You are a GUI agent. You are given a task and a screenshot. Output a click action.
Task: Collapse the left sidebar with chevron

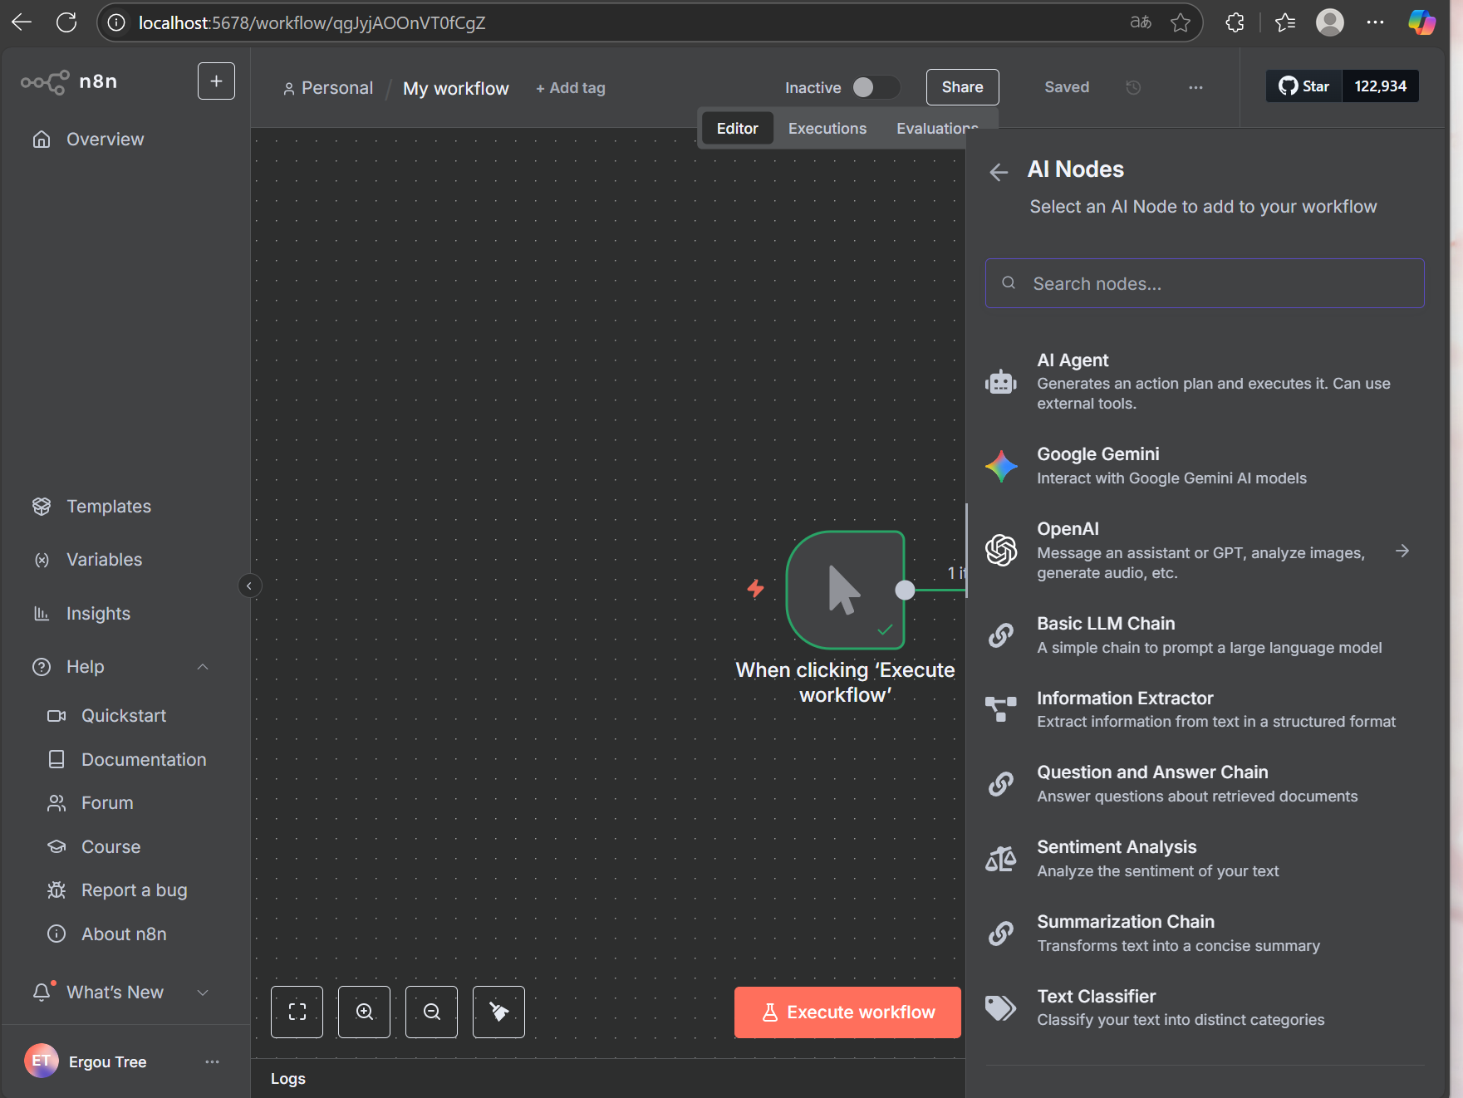point(249,586)
